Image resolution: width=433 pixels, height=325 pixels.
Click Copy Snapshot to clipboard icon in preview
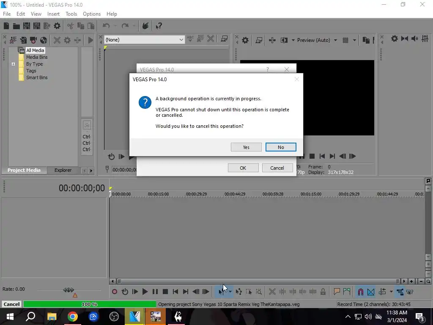366,40
